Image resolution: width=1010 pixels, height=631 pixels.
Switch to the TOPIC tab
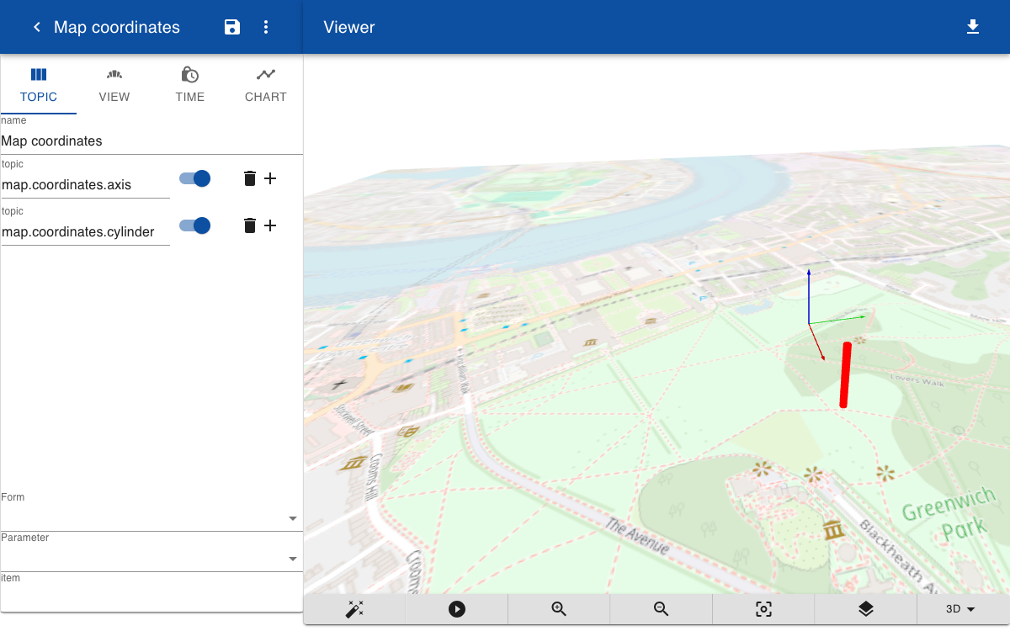click(x=39, y=84)
